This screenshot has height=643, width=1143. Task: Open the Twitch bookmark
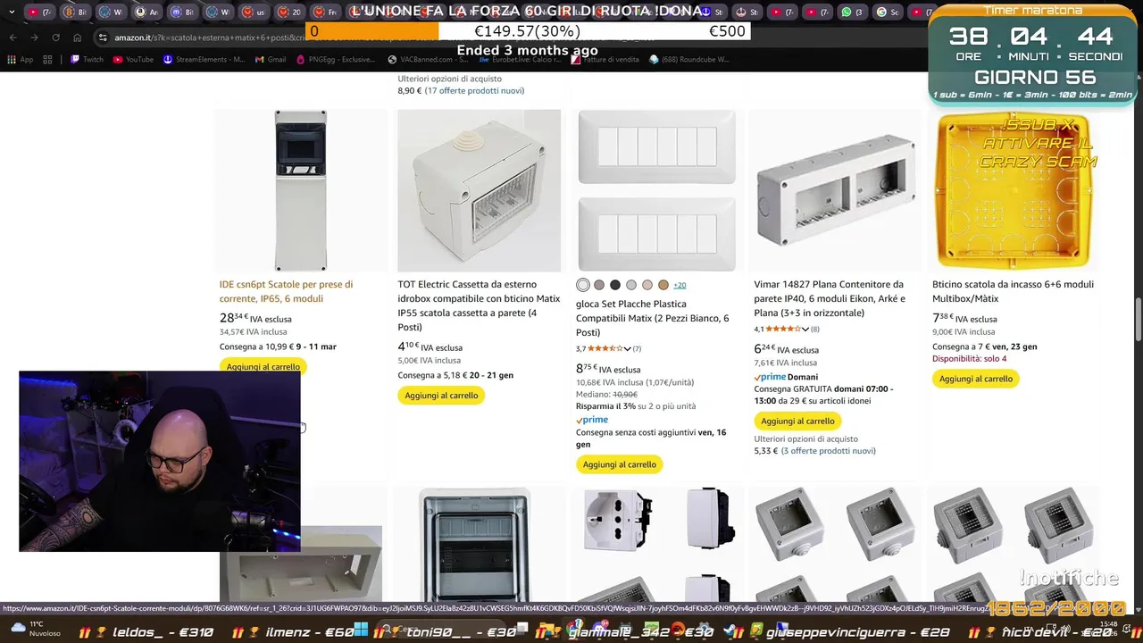tap(87, 59)
